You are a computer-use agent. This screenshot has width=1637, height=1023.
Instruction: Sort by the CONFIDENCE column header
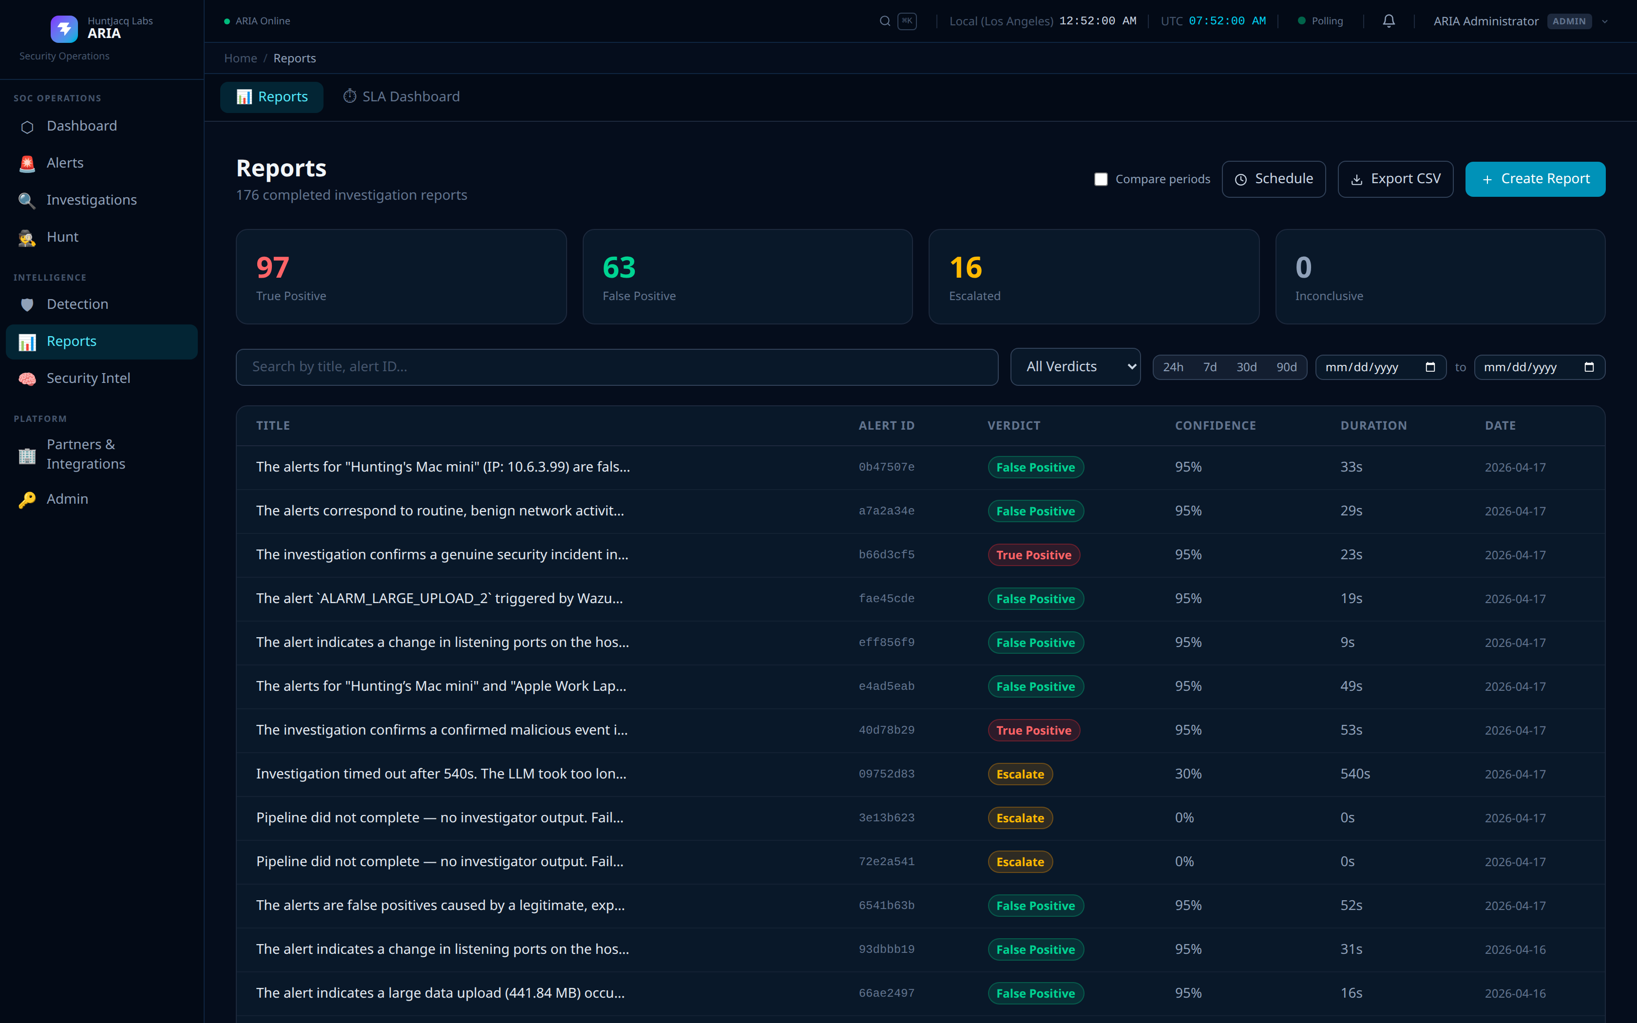(x=1215, y=426)
